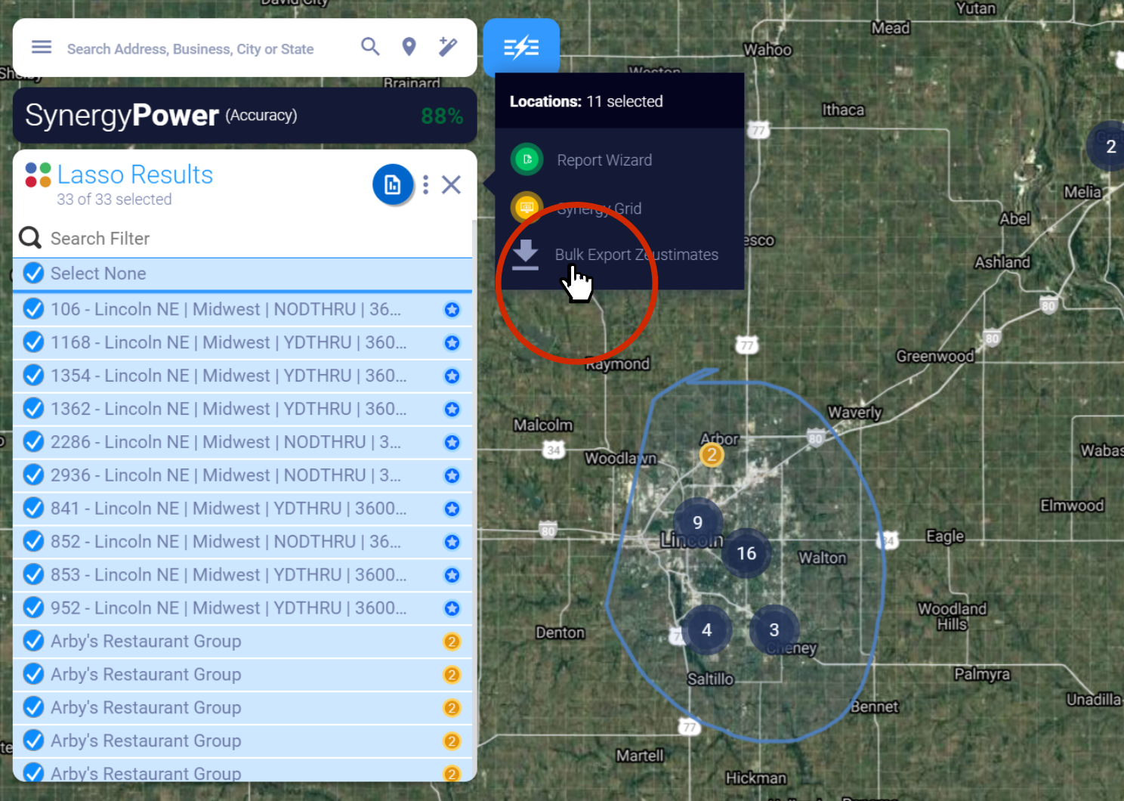This screenshot has height=801, width=1124.
Task: Click the colored dots Lasso Results logo
Action: click(x=38, y=175)
